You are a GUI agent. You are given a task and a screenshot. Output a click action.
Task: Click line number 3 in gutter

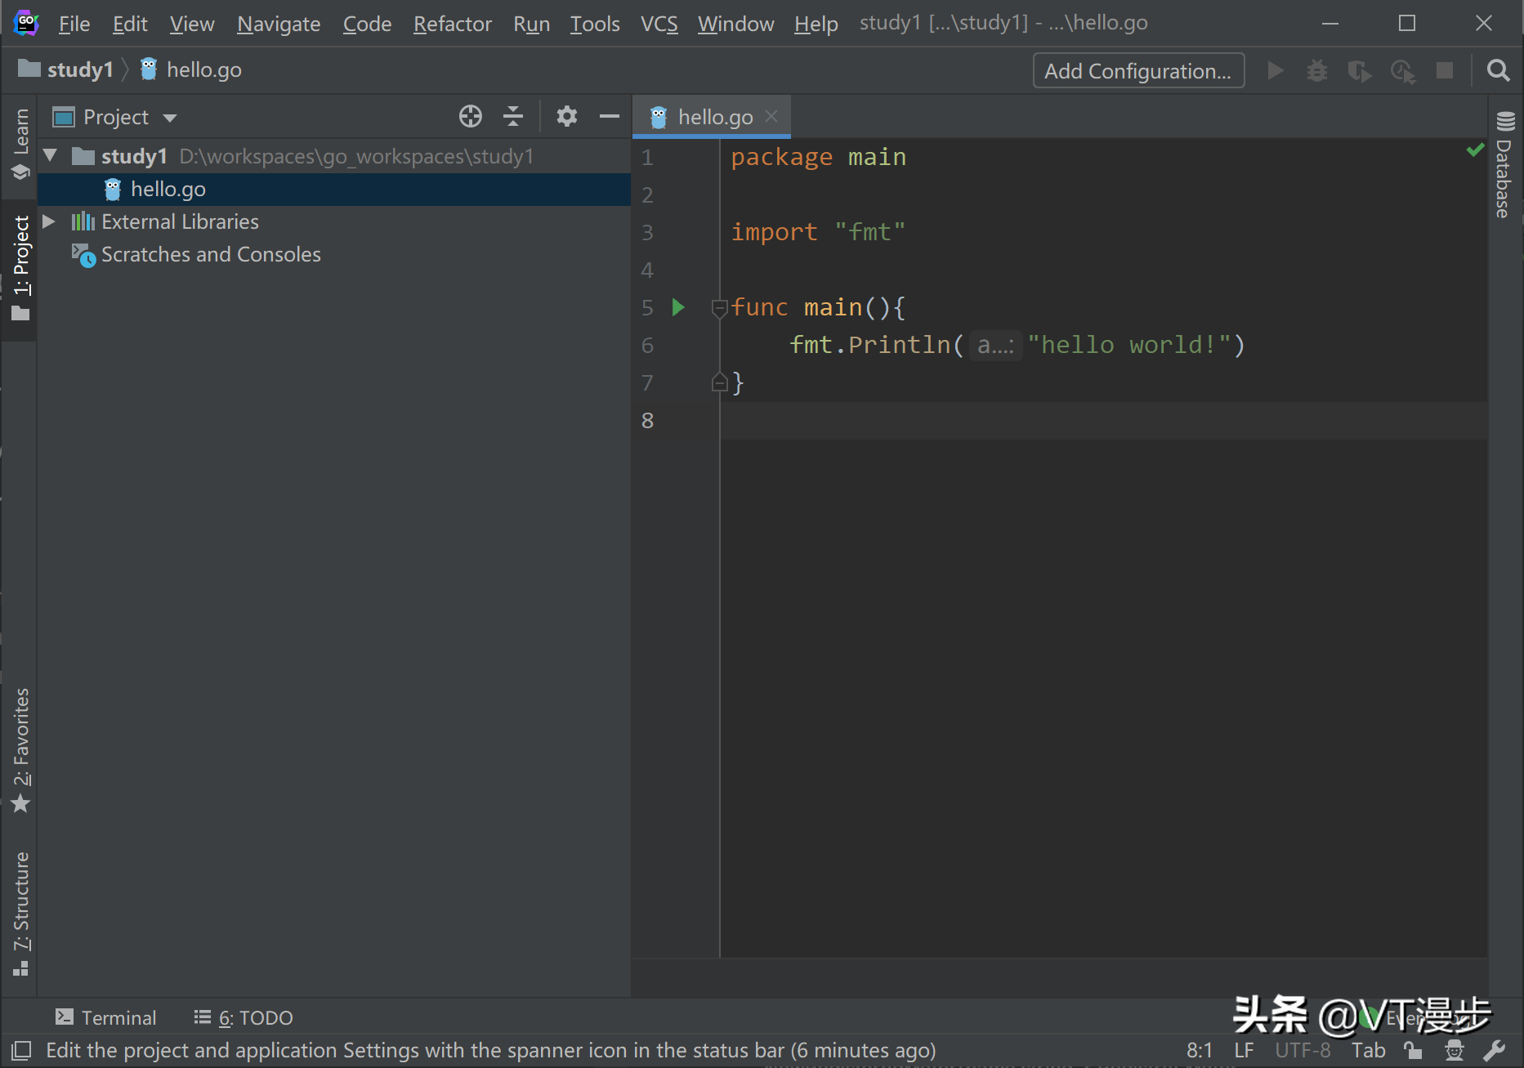pyautogui.click(x=647, y=232)
